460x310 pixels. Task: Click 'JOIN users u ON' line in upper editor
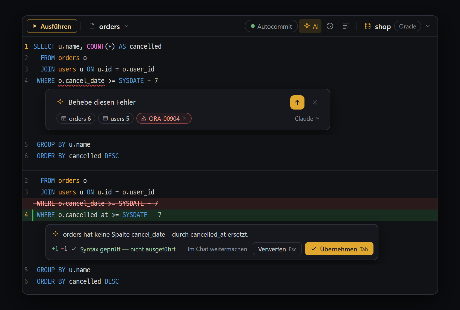click(97, 69)
